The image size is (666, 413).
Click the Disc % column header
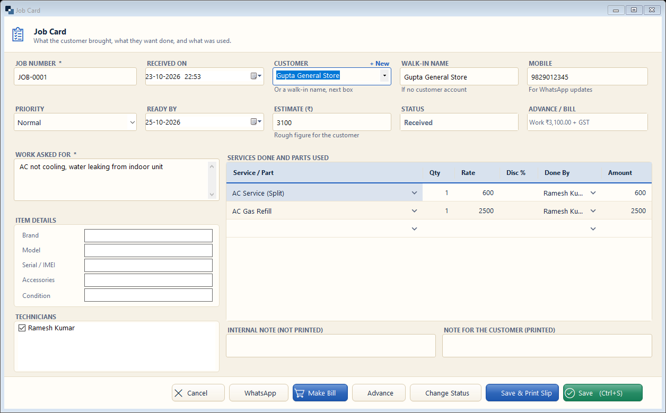pos(519,173)
